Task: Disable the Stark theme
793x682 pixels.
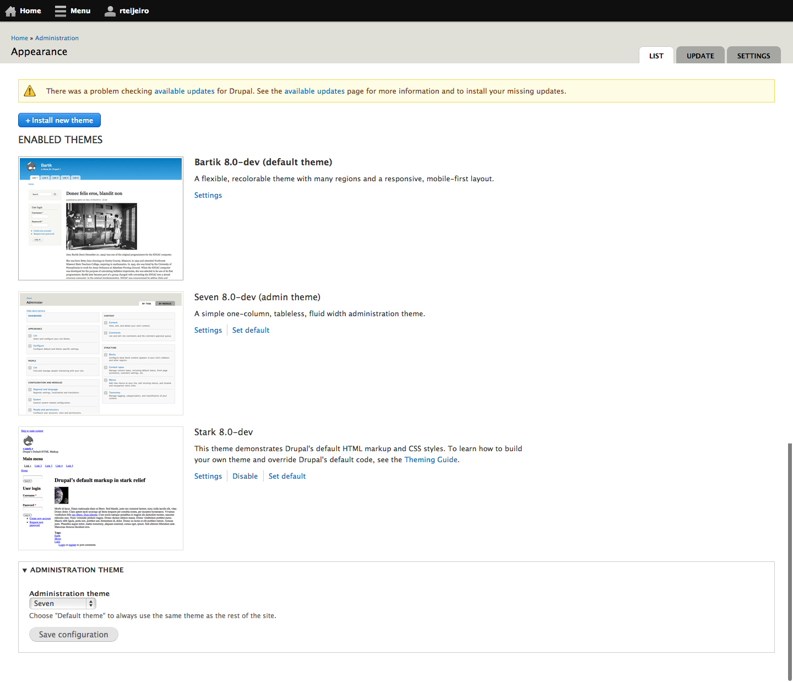Action: coord(245,477)
